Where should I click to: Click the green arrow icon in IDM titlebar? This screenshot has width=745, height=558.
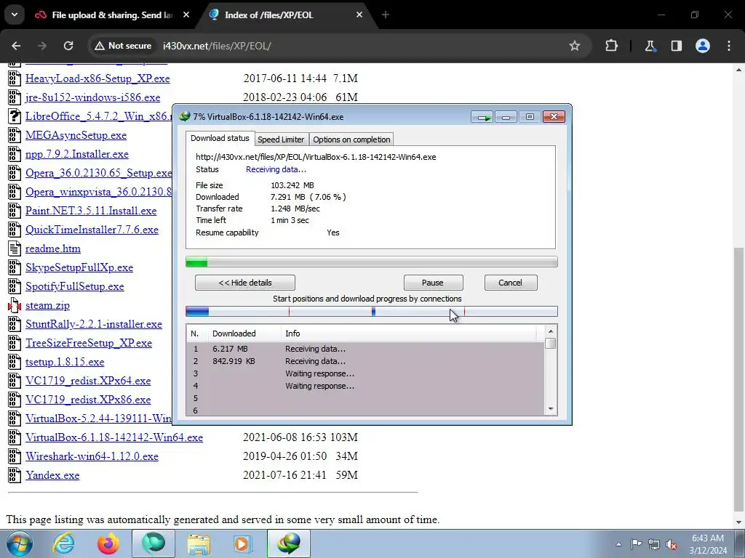coord(482,117)
